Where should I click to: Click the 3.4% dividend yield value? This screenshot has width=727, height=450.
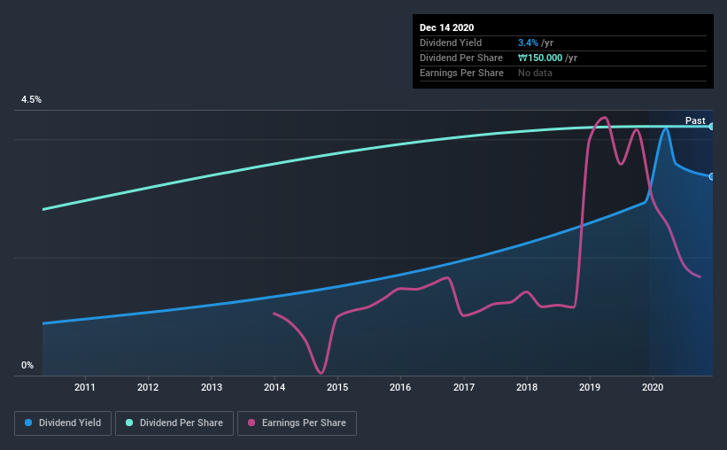pyautogui.click(x=528, y=43)
